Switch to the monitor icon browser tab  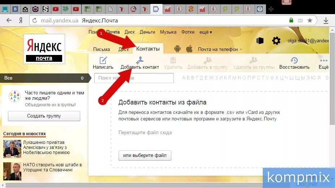point(5,9)
